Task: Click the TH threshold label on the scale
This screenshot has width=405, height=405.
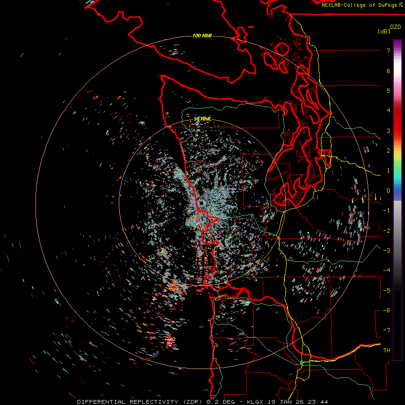Action: pos(387,351)
